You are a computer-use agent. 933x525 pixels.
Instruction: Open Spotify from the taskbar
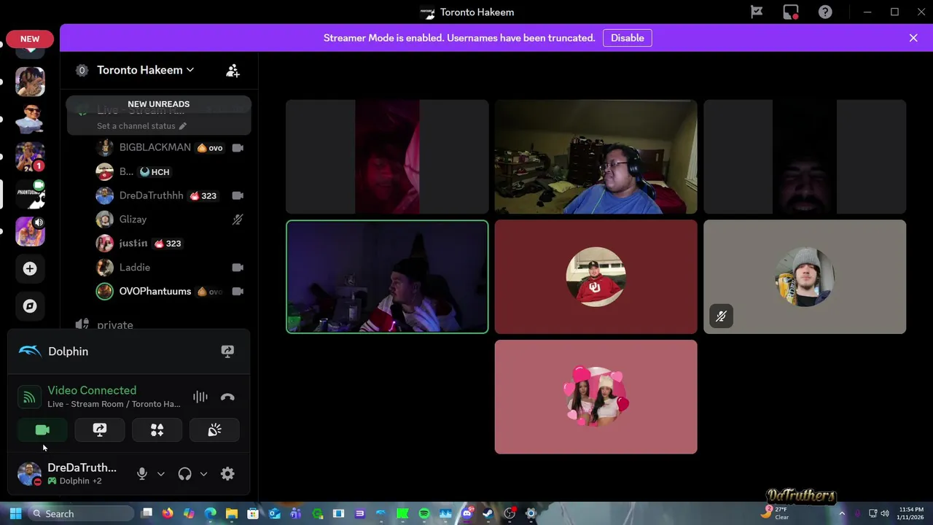[424, 513]
